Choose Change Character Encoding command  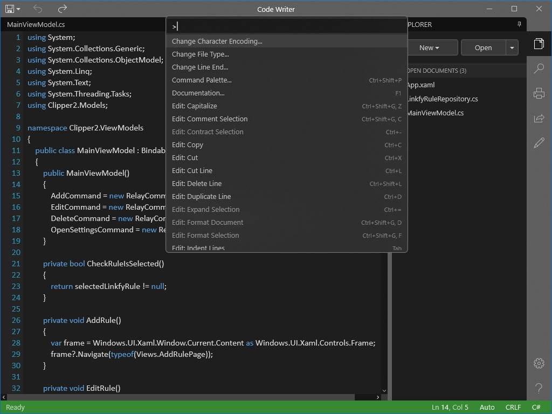pos(287,41)
